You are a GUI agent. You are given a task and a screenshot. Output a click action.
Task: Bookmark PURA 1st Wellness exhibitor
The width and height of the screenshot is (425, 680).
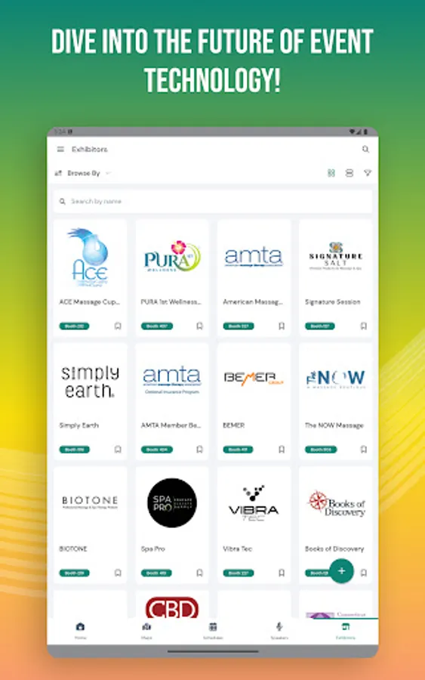[200, 326]
